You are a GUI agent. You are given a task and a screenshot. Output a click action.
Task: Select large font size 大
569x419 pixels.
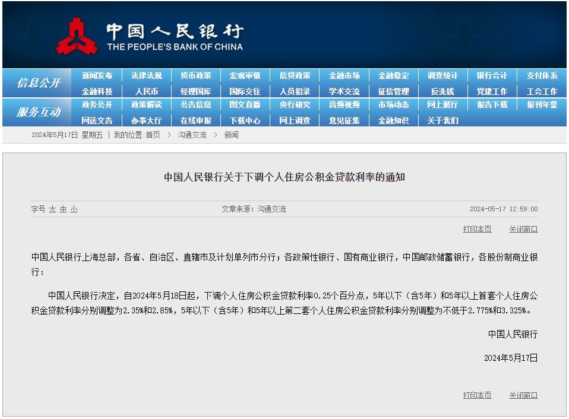[x=52, y=209]
